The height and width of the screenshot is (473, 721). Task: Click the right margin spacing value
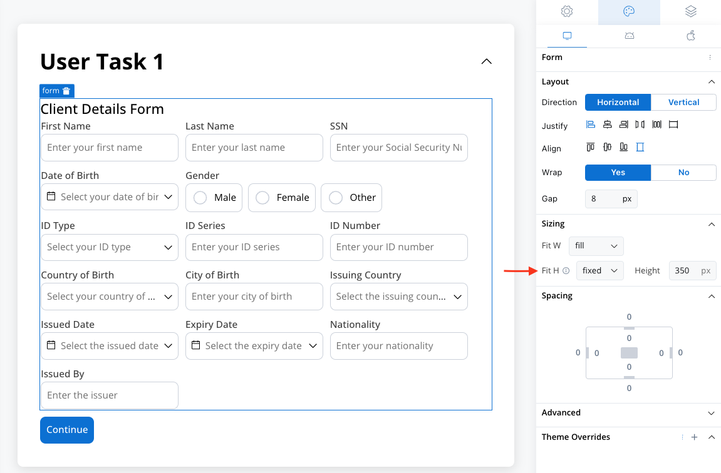point(680,353)
